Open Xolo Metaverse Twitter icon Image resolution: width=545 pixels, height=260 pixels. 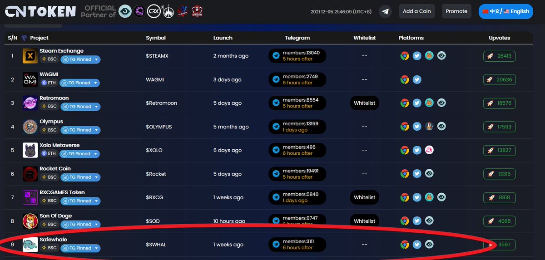pos(417,150)
